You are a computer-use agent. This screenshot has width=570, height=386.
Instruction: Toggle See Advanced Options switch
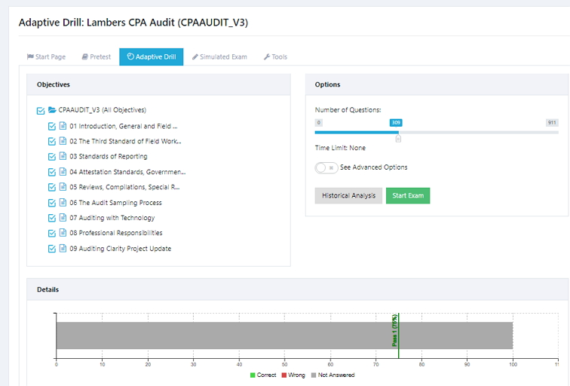[x=326, y=167]
